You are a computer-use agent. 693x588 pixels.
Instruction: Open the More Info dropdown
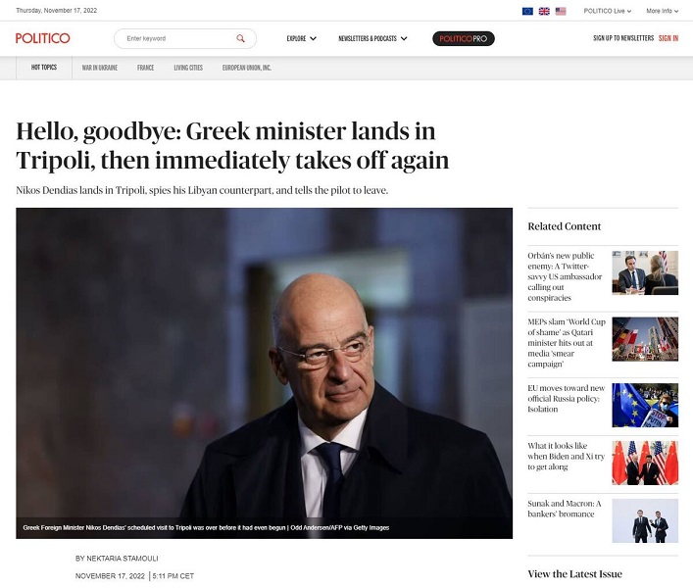[x=662, y=11]
